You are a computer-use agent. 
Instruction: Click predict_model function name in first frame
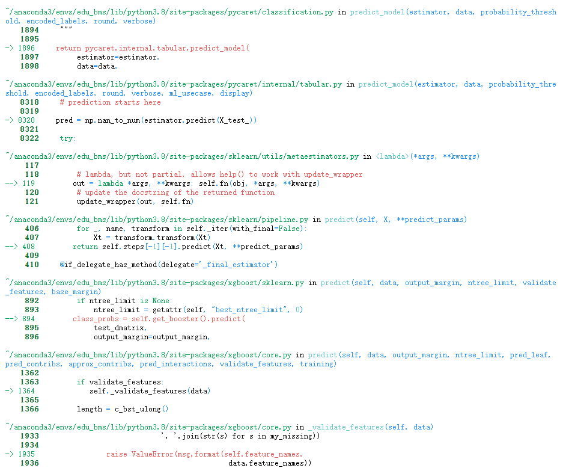coord(377,11)
